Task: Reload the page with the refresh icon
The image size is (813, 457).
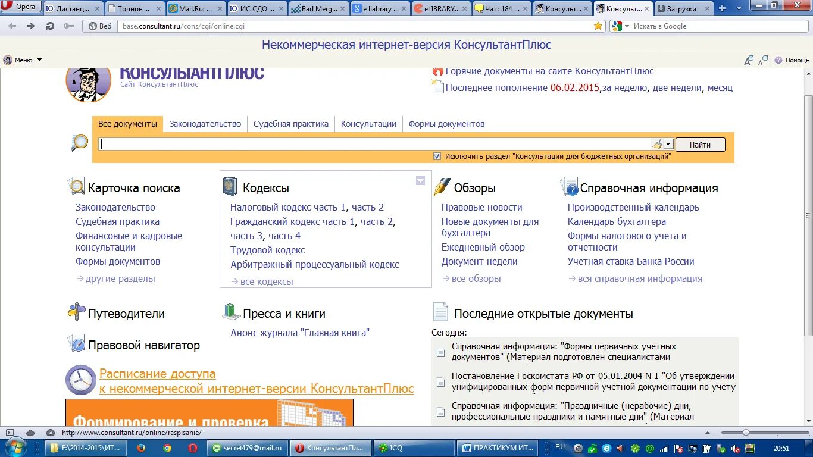Action: 50,26
